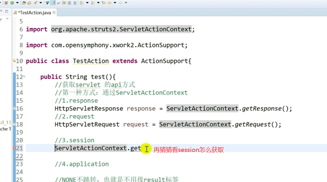The height and width of the screenshot is (182, 327).
Task: Maximize the left side view panel
Action: pyautogui.click(x=6, y=11)
